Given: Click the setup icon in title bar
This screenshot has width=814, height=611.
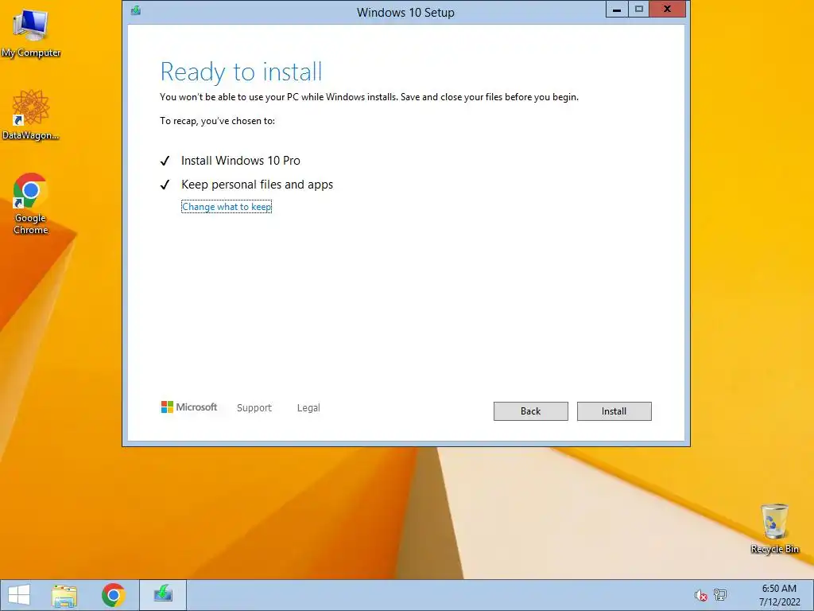Looking at the screenshot, I should (x=136, y=10).
